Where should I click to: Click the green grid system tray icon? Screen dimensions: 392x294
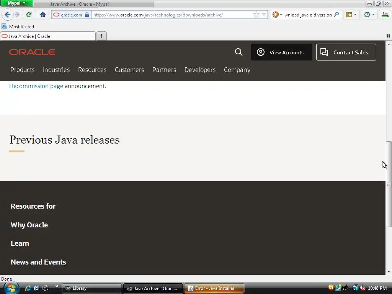pos(338,288)
